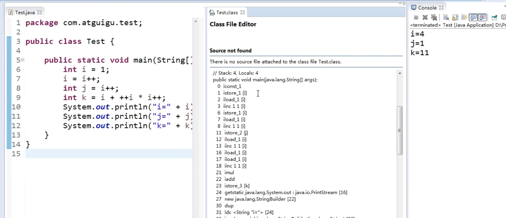Click the println "k=" statement line
506x218 pixels.
127,126
